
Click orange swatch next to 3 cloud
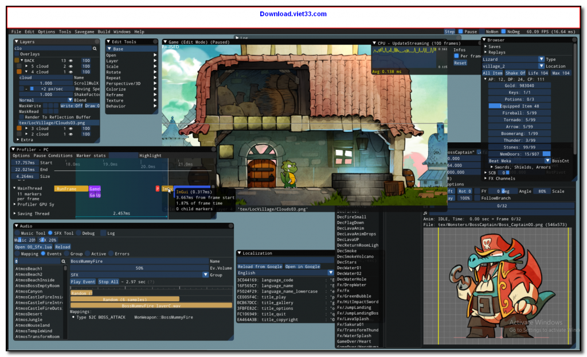click(x=19, y=128)
